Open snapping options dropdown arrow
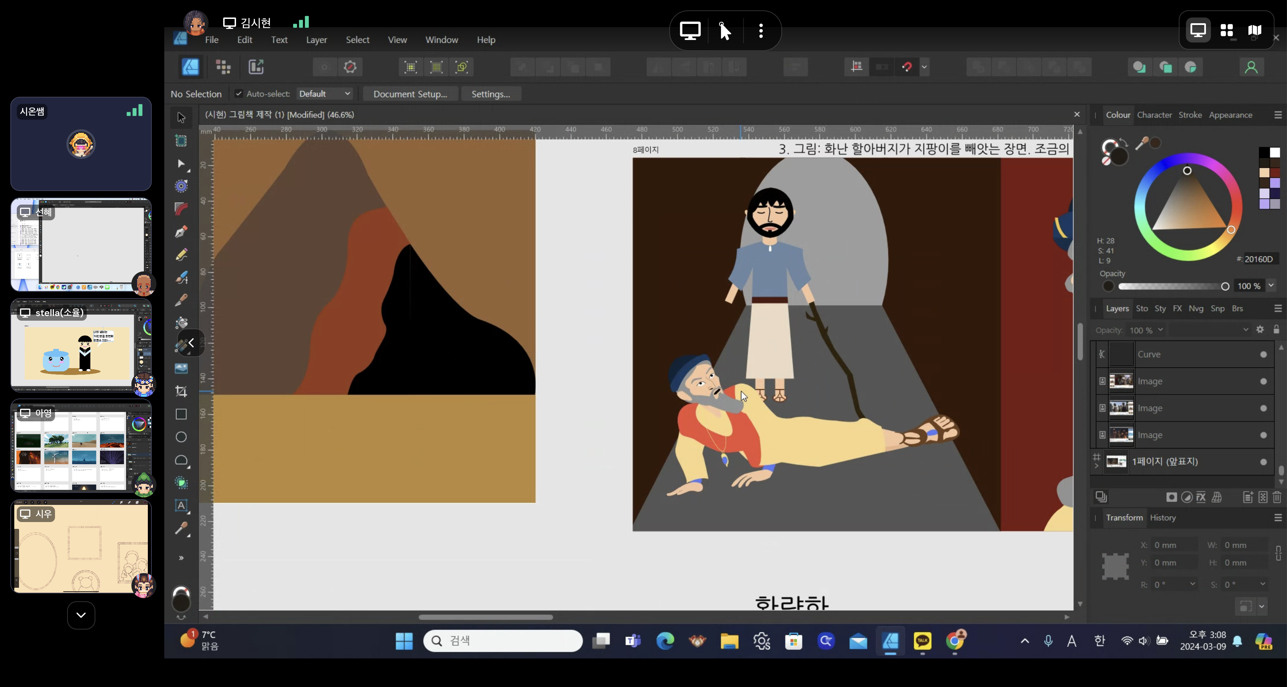 (924, 67)
